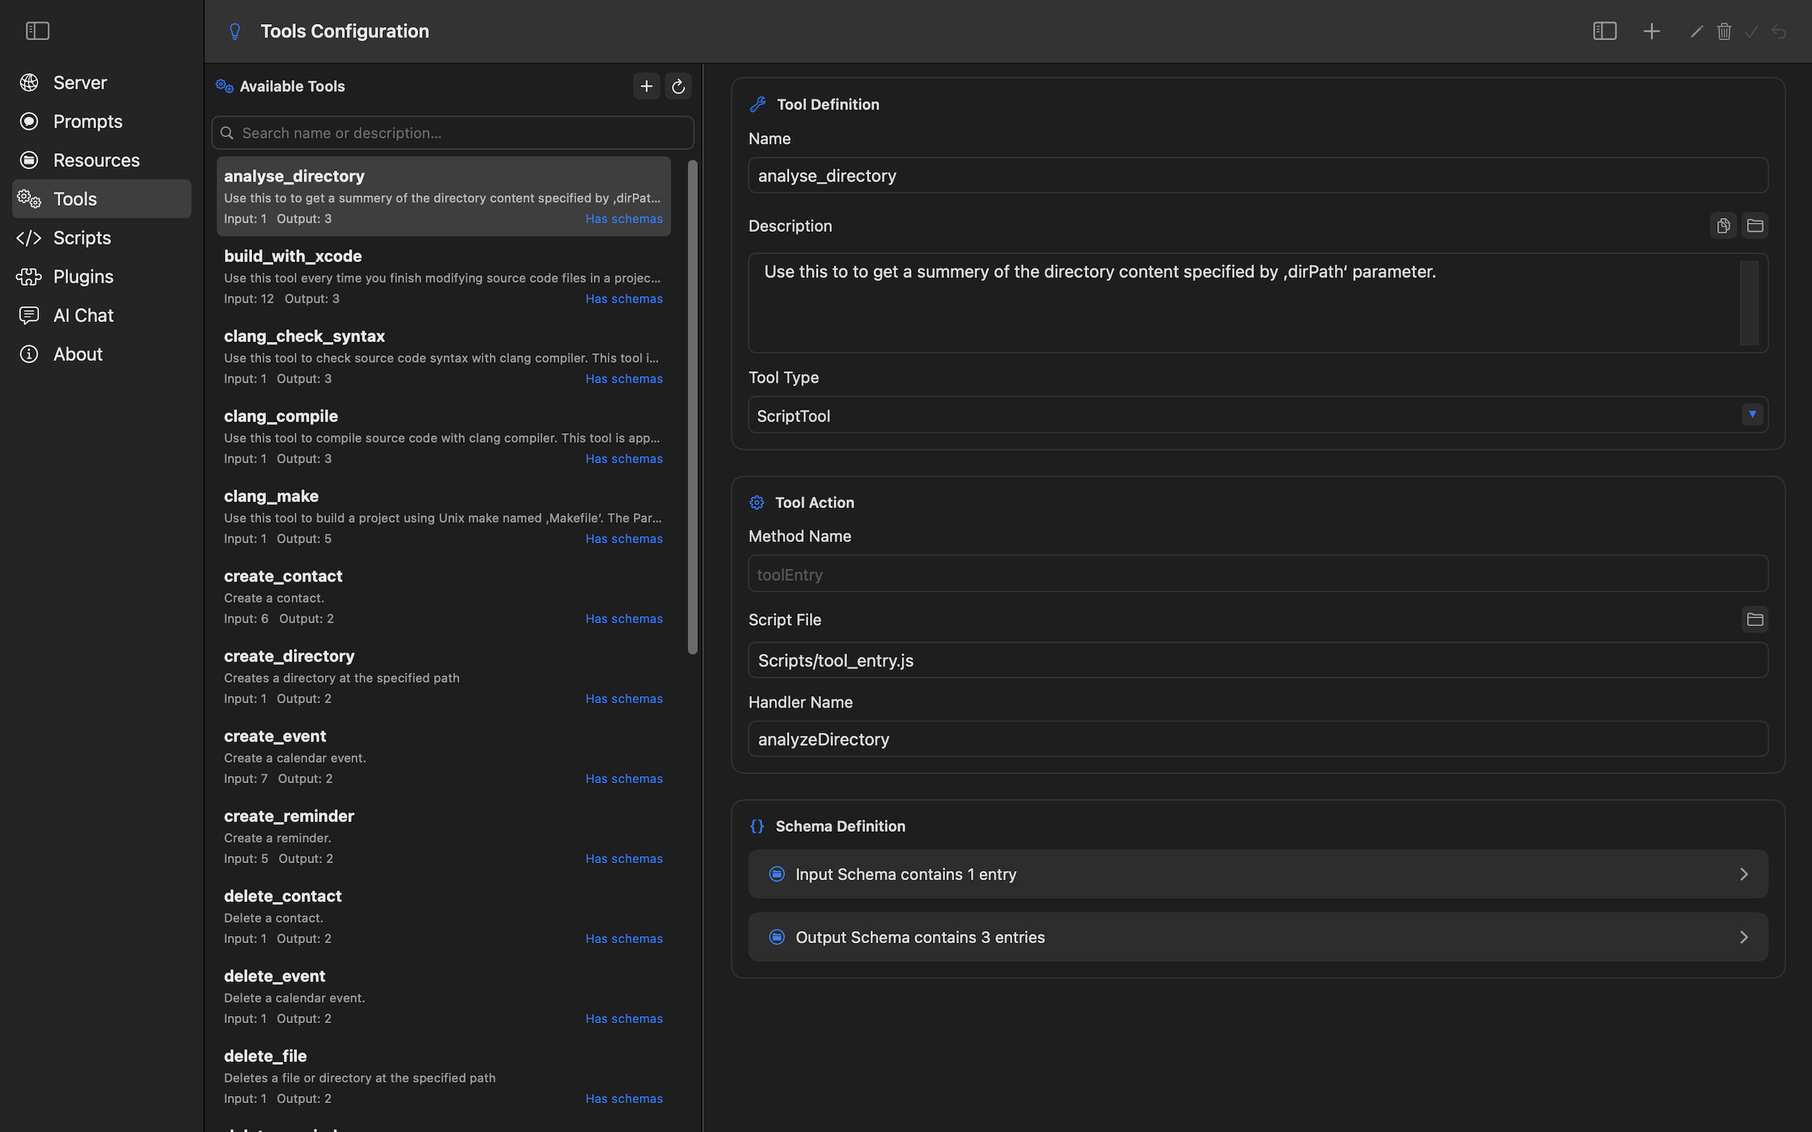The height and width of the screenshot is (1132, 1812).
Task: Select create_reminder tool
Action: point(443,837)
